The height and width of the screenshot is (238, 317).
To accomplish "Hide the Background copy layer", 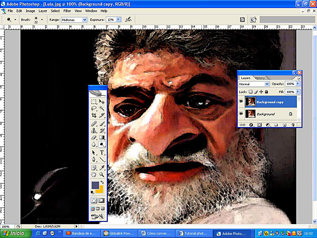I will tap(241, 102).
